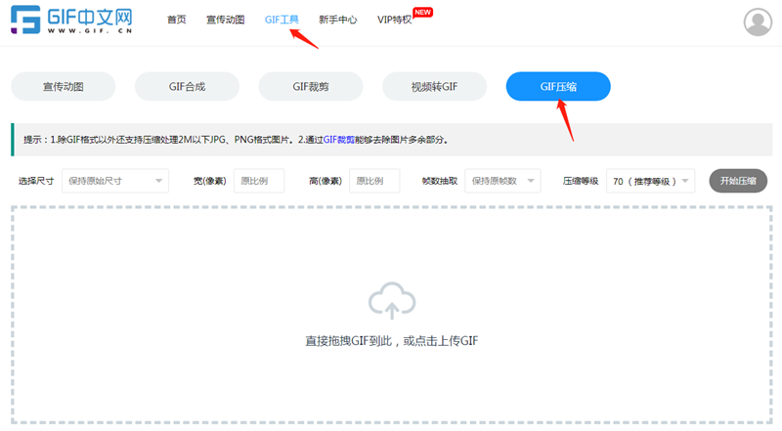The width and height of the screenshot is (782, 431).
Task: Expand the 选择尺寸 dropdown
Action: tap(114, 181)
